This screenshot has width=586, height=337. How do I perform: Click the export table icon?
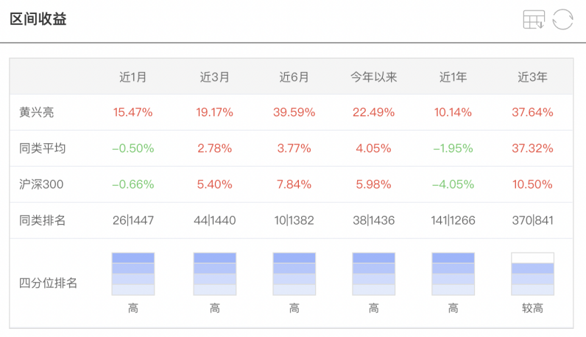click(x=534, y=20)
